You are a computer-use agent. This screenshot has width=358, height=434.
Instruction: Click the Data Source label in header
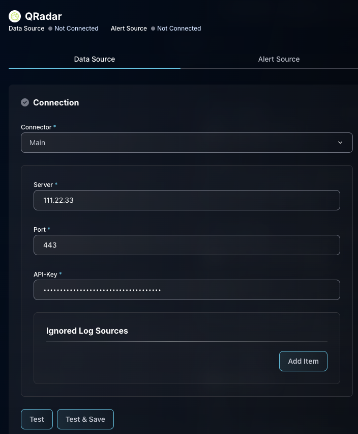26,28
